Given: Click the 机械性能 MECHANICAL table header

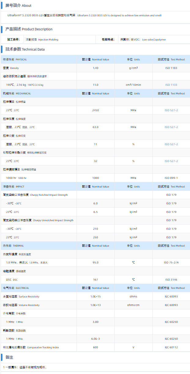Looking at the screenshot, I should click(17, 93).
